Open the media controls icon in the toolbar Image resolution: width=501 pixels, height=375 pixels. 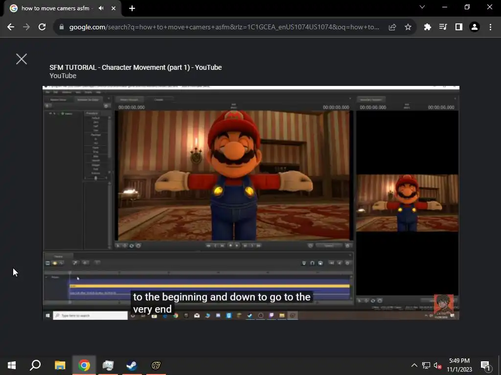tap(443, 27)
